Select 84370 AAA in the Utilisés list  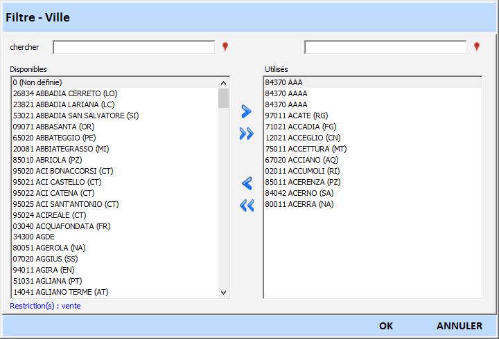tap(284, 82)
